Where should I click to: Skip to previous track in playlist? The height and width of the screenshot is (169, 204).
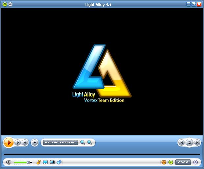tap(181, 143)
